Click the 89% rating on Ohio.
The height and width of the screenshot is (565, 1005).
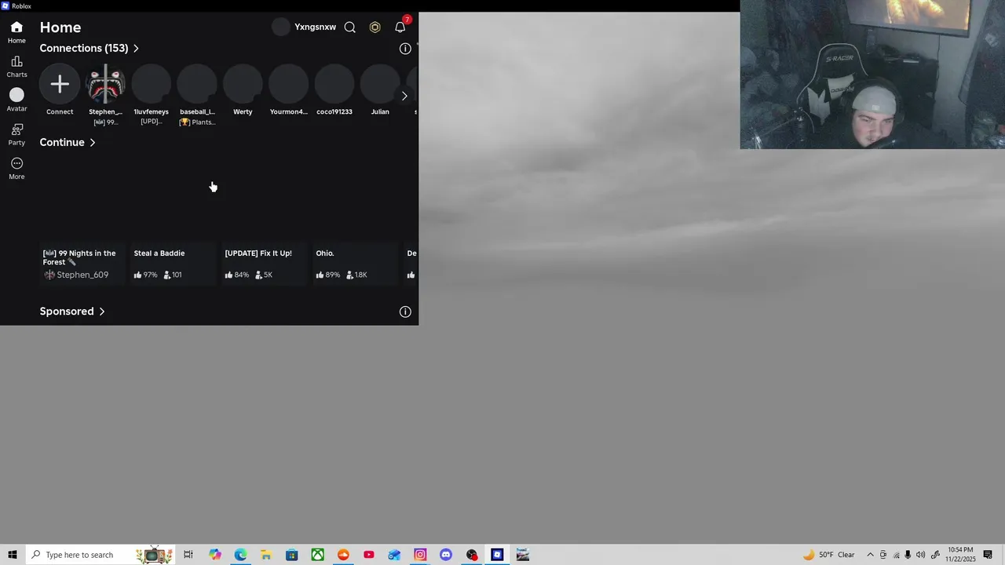[328, 275]
